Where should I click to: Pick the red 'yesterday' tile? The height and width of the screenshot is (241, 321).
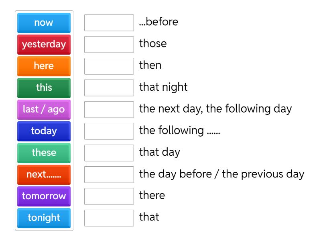pos(44,45)
